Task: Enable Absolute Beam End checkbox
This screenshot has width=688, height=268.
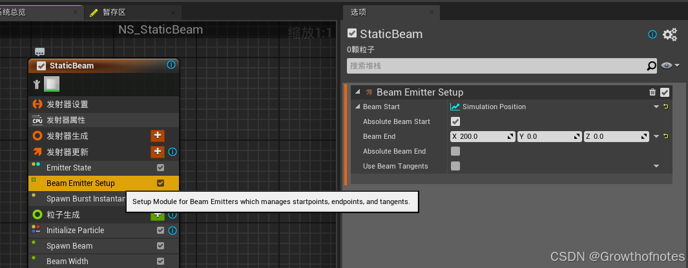Action: point(455,151)
